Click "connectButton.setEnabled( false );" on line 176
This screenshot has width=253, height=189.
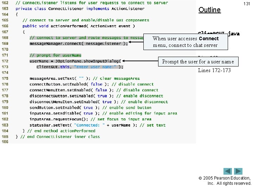(69, 84)
